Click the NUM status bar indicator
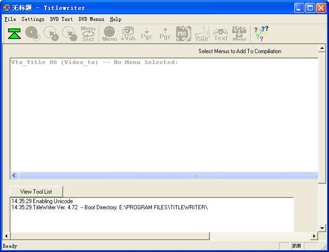The width and height of the screenshot is (329, 252). pos(296,246)
